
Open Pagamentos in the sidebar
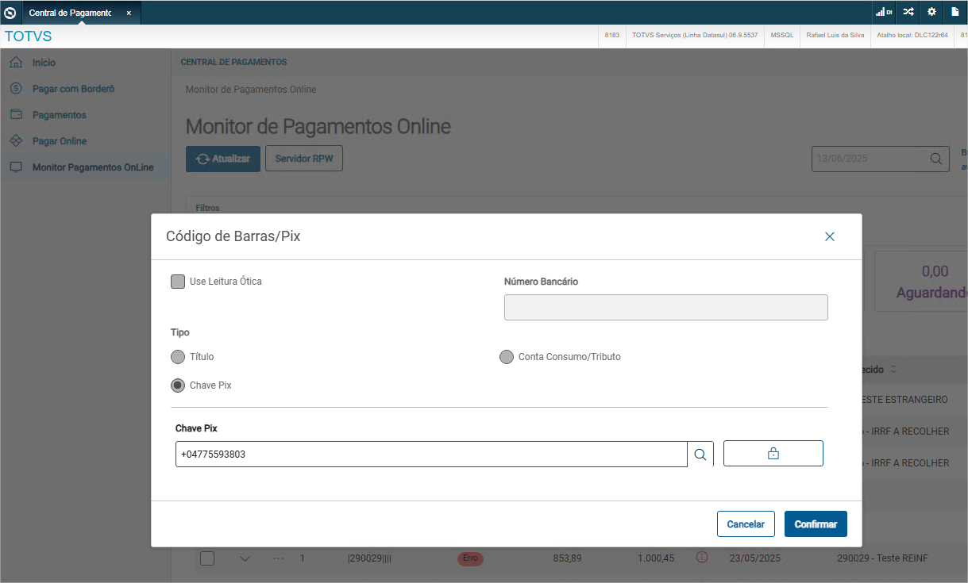click(59, 115)
